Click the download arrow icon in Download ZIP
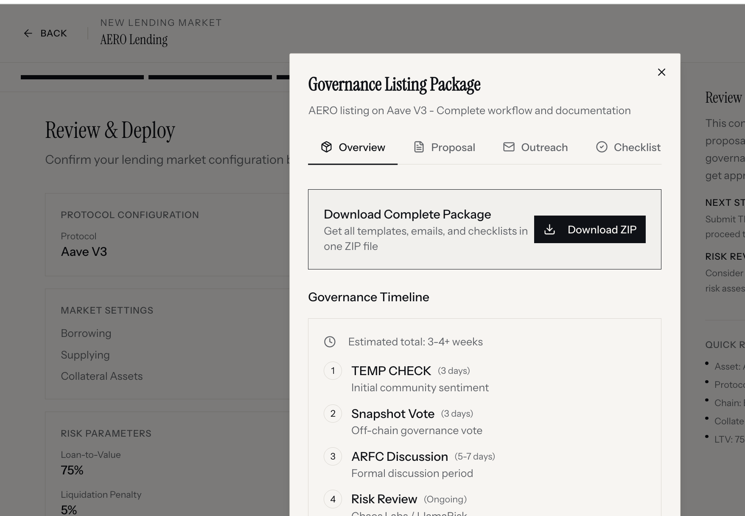Screen dimensions: 745x516 coord(549,230)
